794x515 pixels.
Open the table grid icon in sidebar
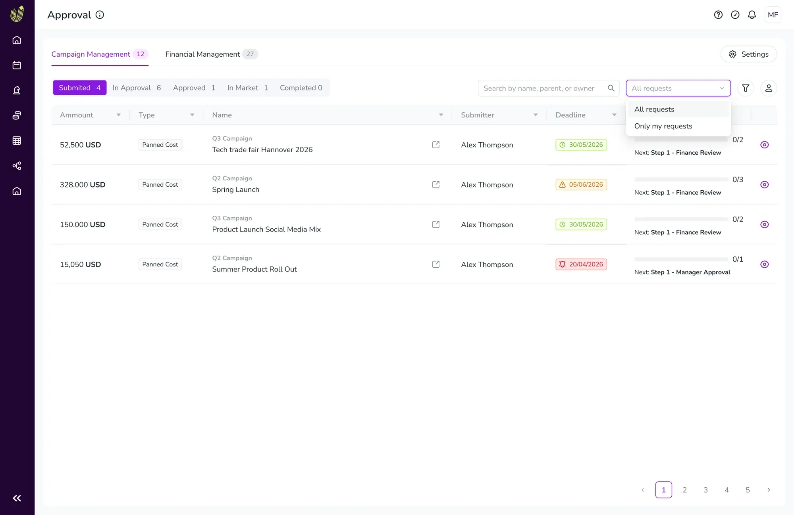point(17,141)
